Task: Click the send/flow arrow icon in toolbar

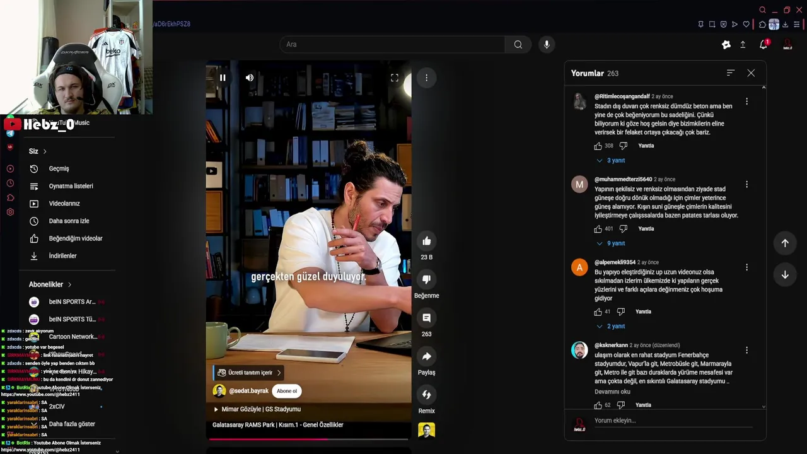Action: [x=734, y=25]
